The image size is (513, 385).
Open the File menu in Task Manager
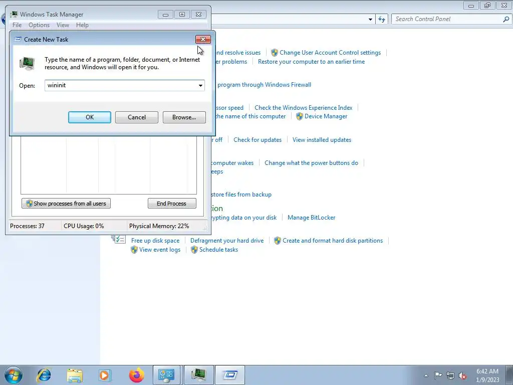[x=17, y=25]
